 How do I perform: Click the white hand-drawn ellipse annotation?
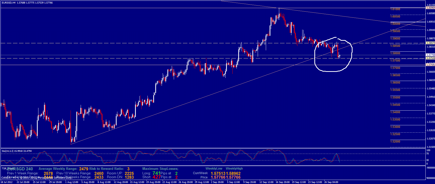tap(351, 53)
